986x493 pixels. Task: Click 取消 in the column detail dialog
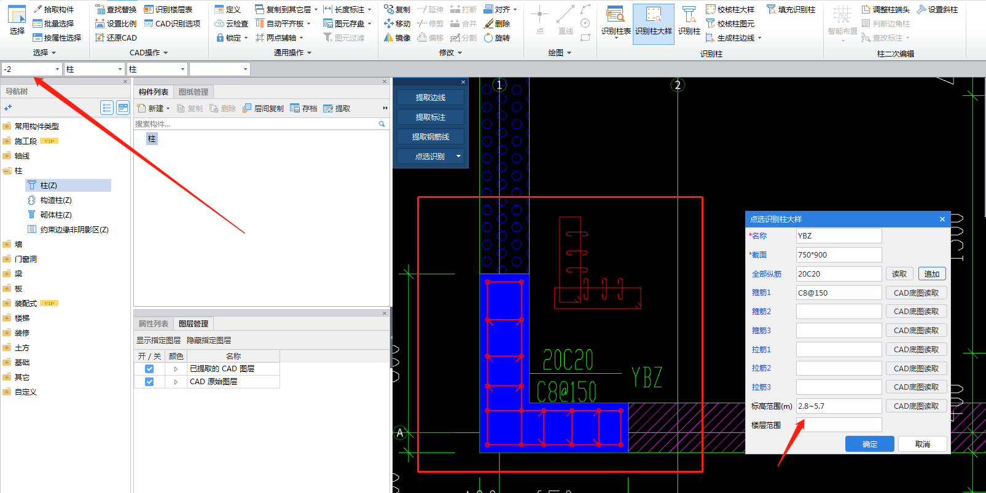(922, 444)
